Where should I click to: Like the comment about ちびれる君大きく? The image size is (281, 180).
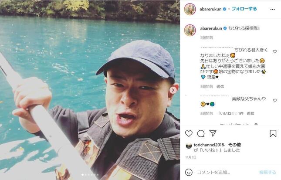(275, 51)
